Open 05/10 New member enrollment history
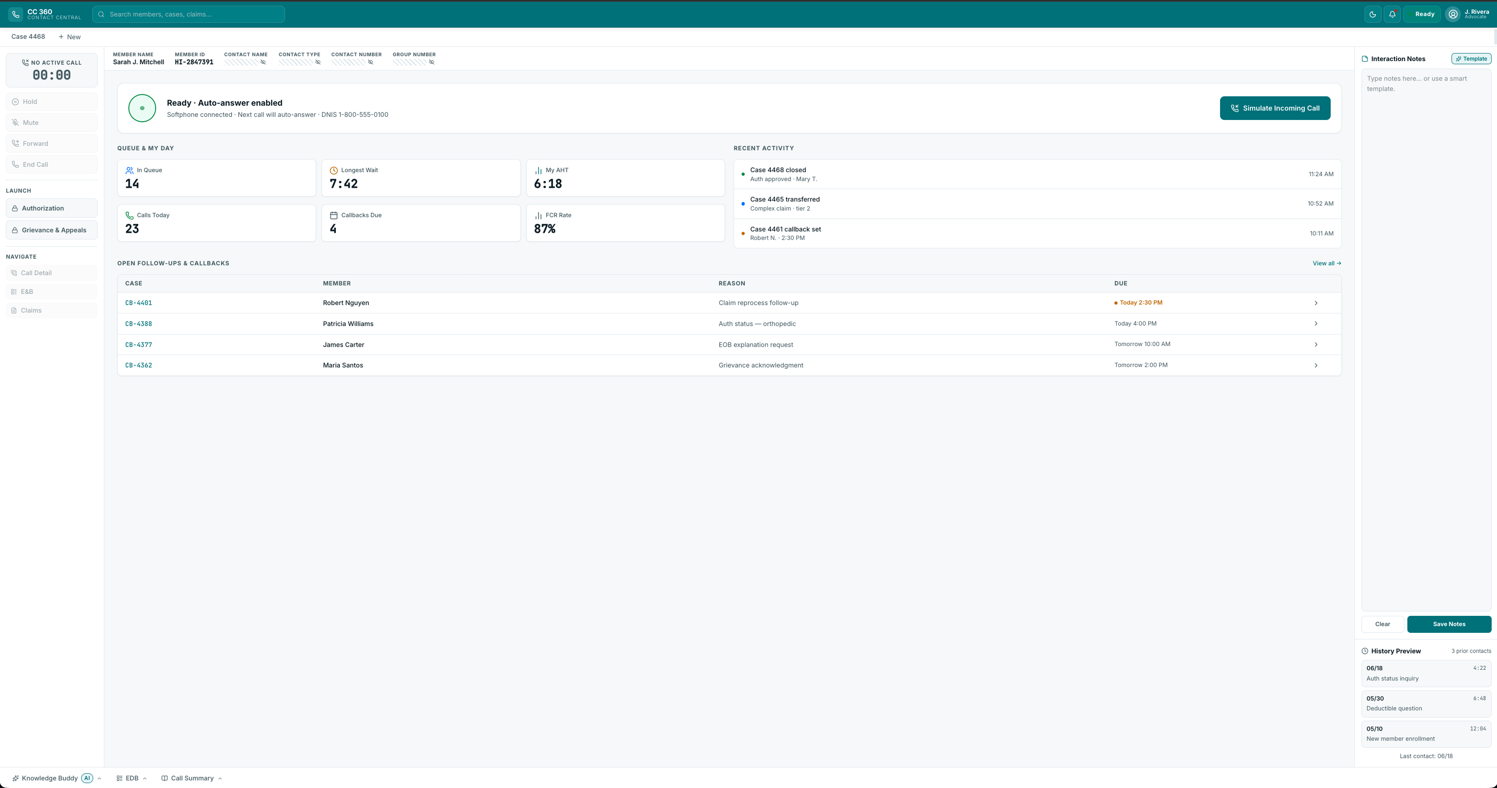 coord(1426,734)
